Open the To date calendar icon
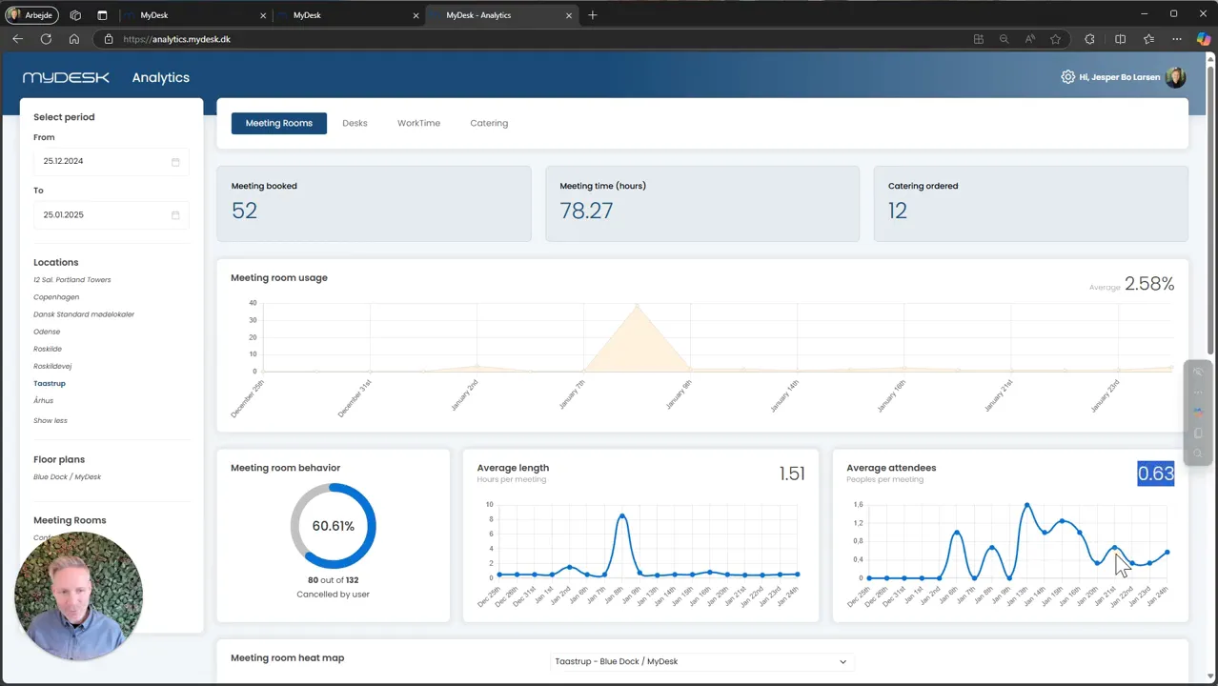Viewport: 1218px width, 686px height. coord(175,215)
